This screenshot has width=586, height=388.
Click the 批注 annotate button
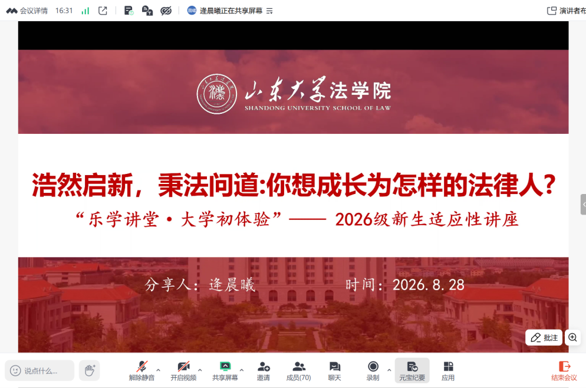tap(544, 337)
